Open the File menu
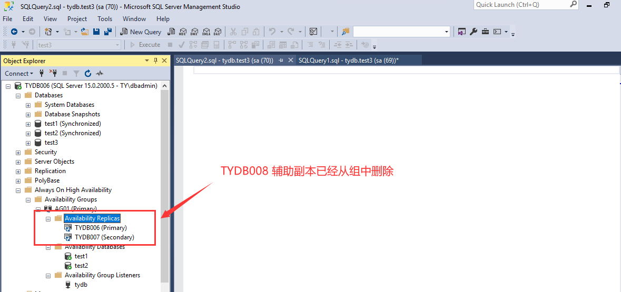Image resolution: width=621 pixels, height=292 pixels. (x=7, y=18)
